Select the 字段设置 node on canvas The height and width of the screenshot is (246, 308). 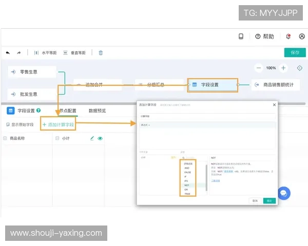coord(213,85)
